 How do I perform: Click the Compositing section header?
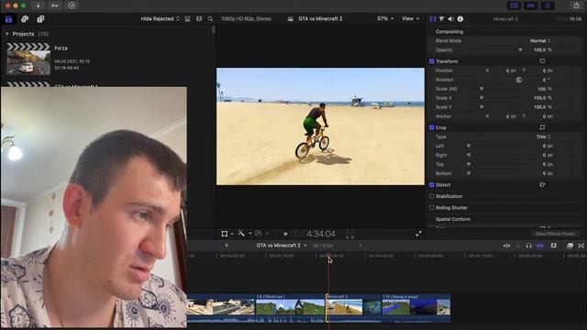(x=449, y=31)
